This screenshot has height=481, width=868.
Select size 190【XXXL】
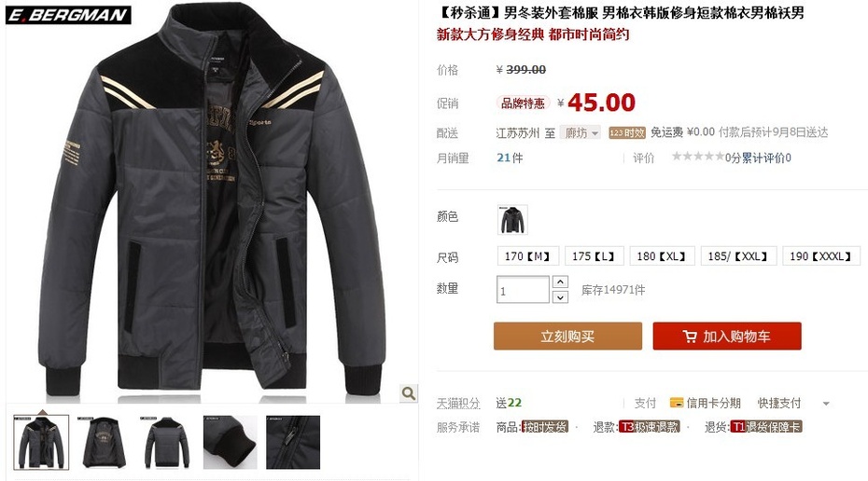click(x=821, y=256)
